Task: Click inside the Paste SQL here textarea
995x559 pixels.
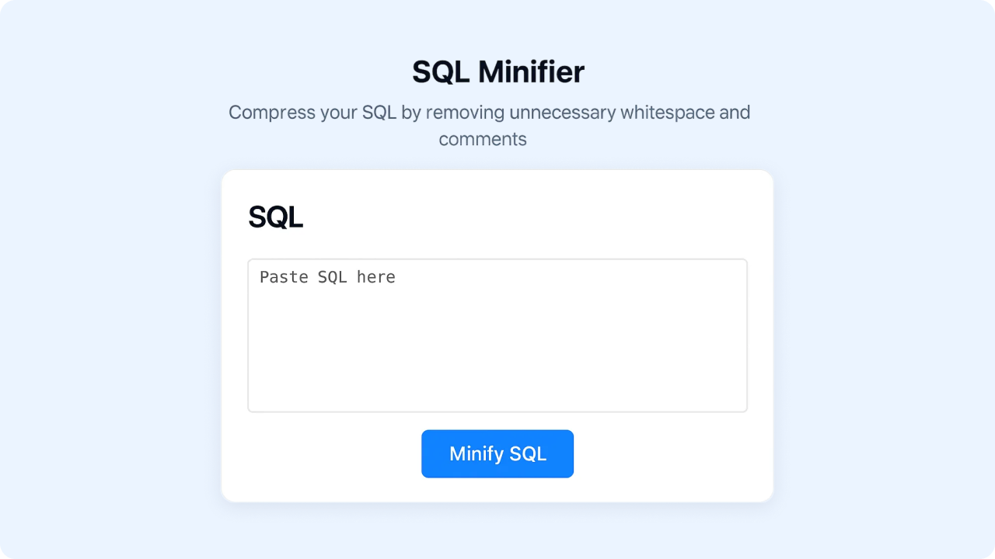Action: pos(497,334)
